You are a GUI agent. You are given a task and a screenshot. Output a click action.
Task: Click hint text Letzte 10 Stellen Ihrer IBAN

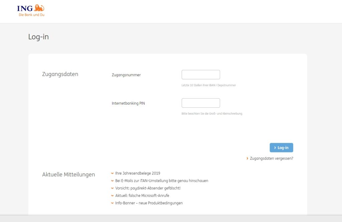point(209,85)
